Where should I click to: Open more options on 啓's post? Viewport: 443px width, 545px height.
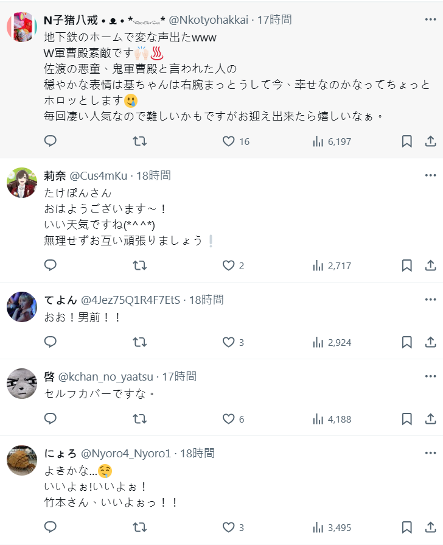click(430, 376)
